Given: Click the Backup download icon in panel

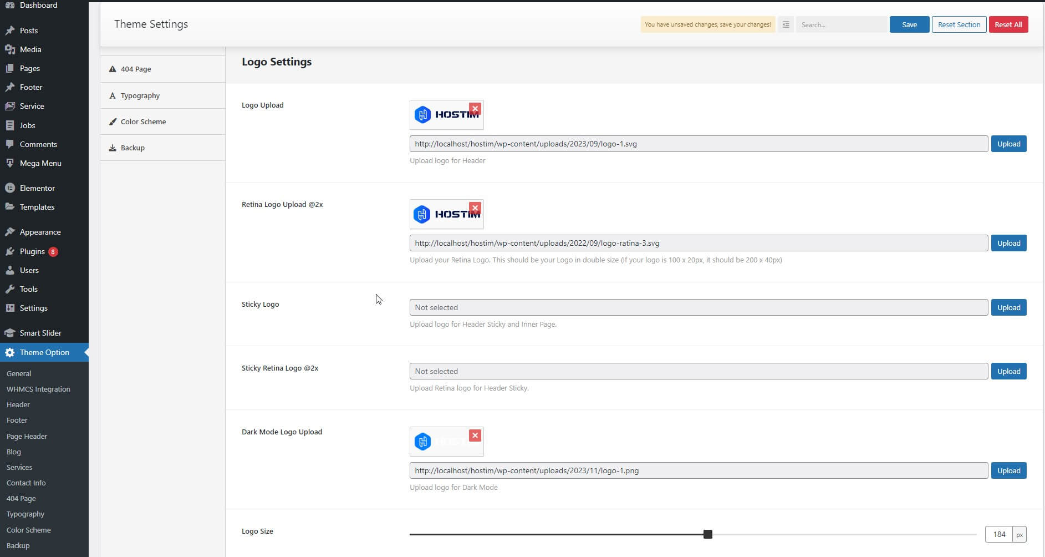Looking at the screenshot, I should pyautogui.click(x=113, y=148).
